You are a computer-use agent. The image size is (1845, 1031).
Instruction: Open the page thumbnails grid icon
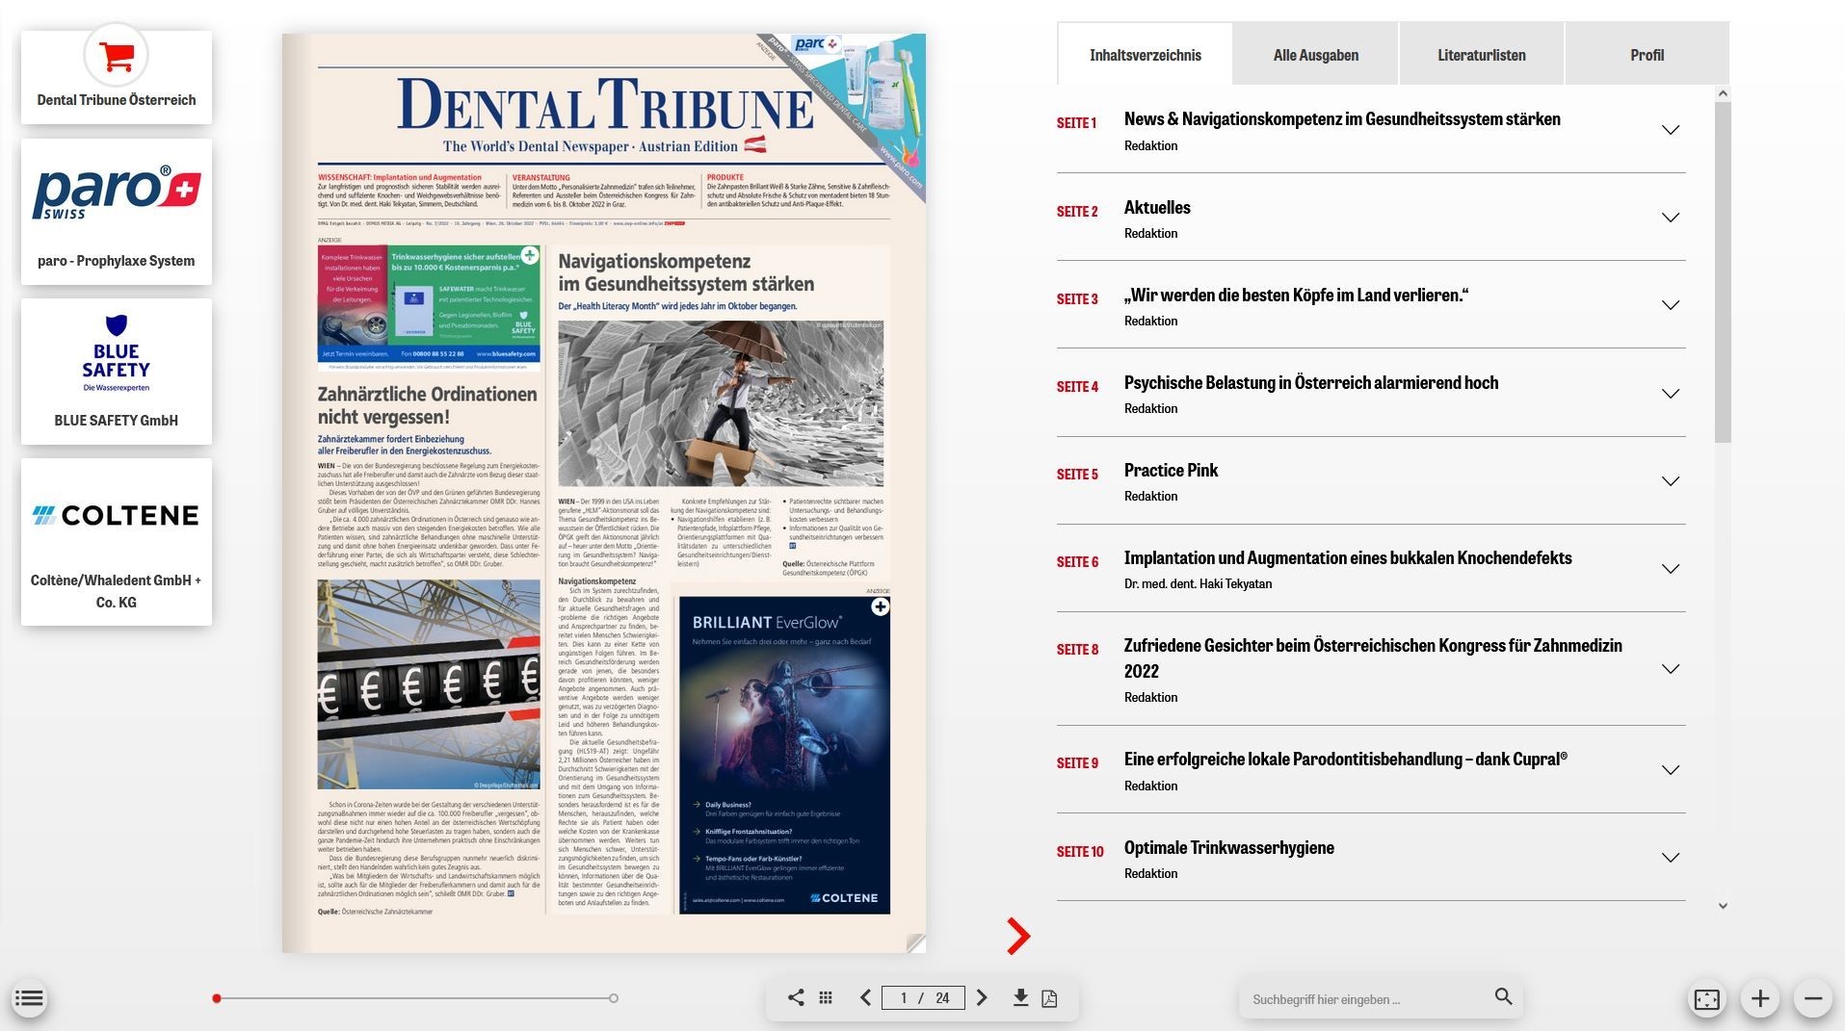[x=826, y=997]
